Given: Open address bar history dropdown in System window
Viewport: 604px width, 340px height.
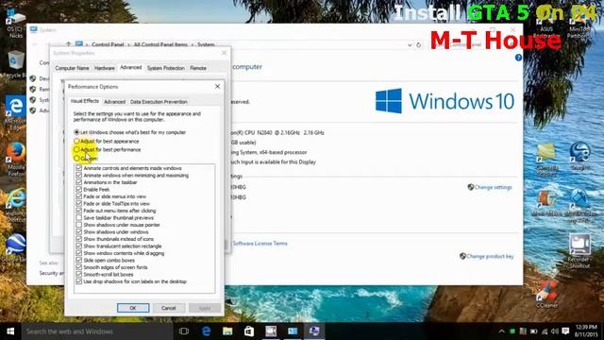Looking at the screenshot, I should tap(410, 44).
